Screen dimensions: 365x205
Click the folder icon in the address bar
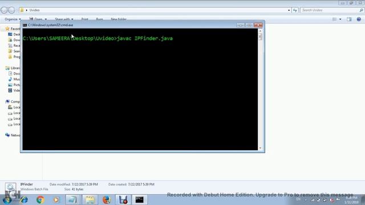[22, 10]
